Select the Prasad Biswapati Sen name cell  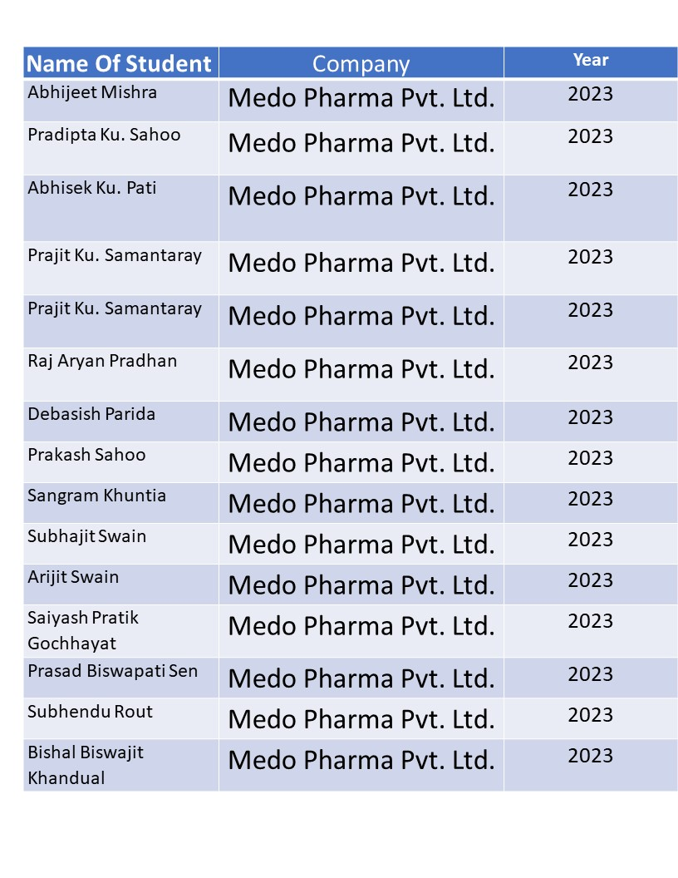(120, 678)
